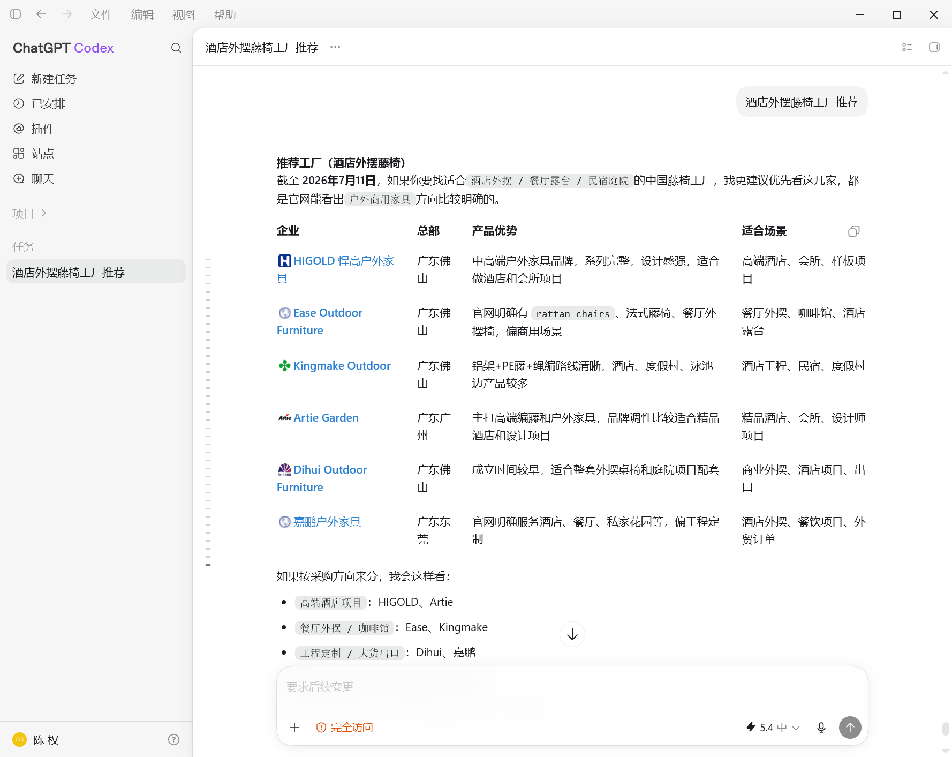
Task: Toggle the sidebar panel icon
Action: pos(16,14)
